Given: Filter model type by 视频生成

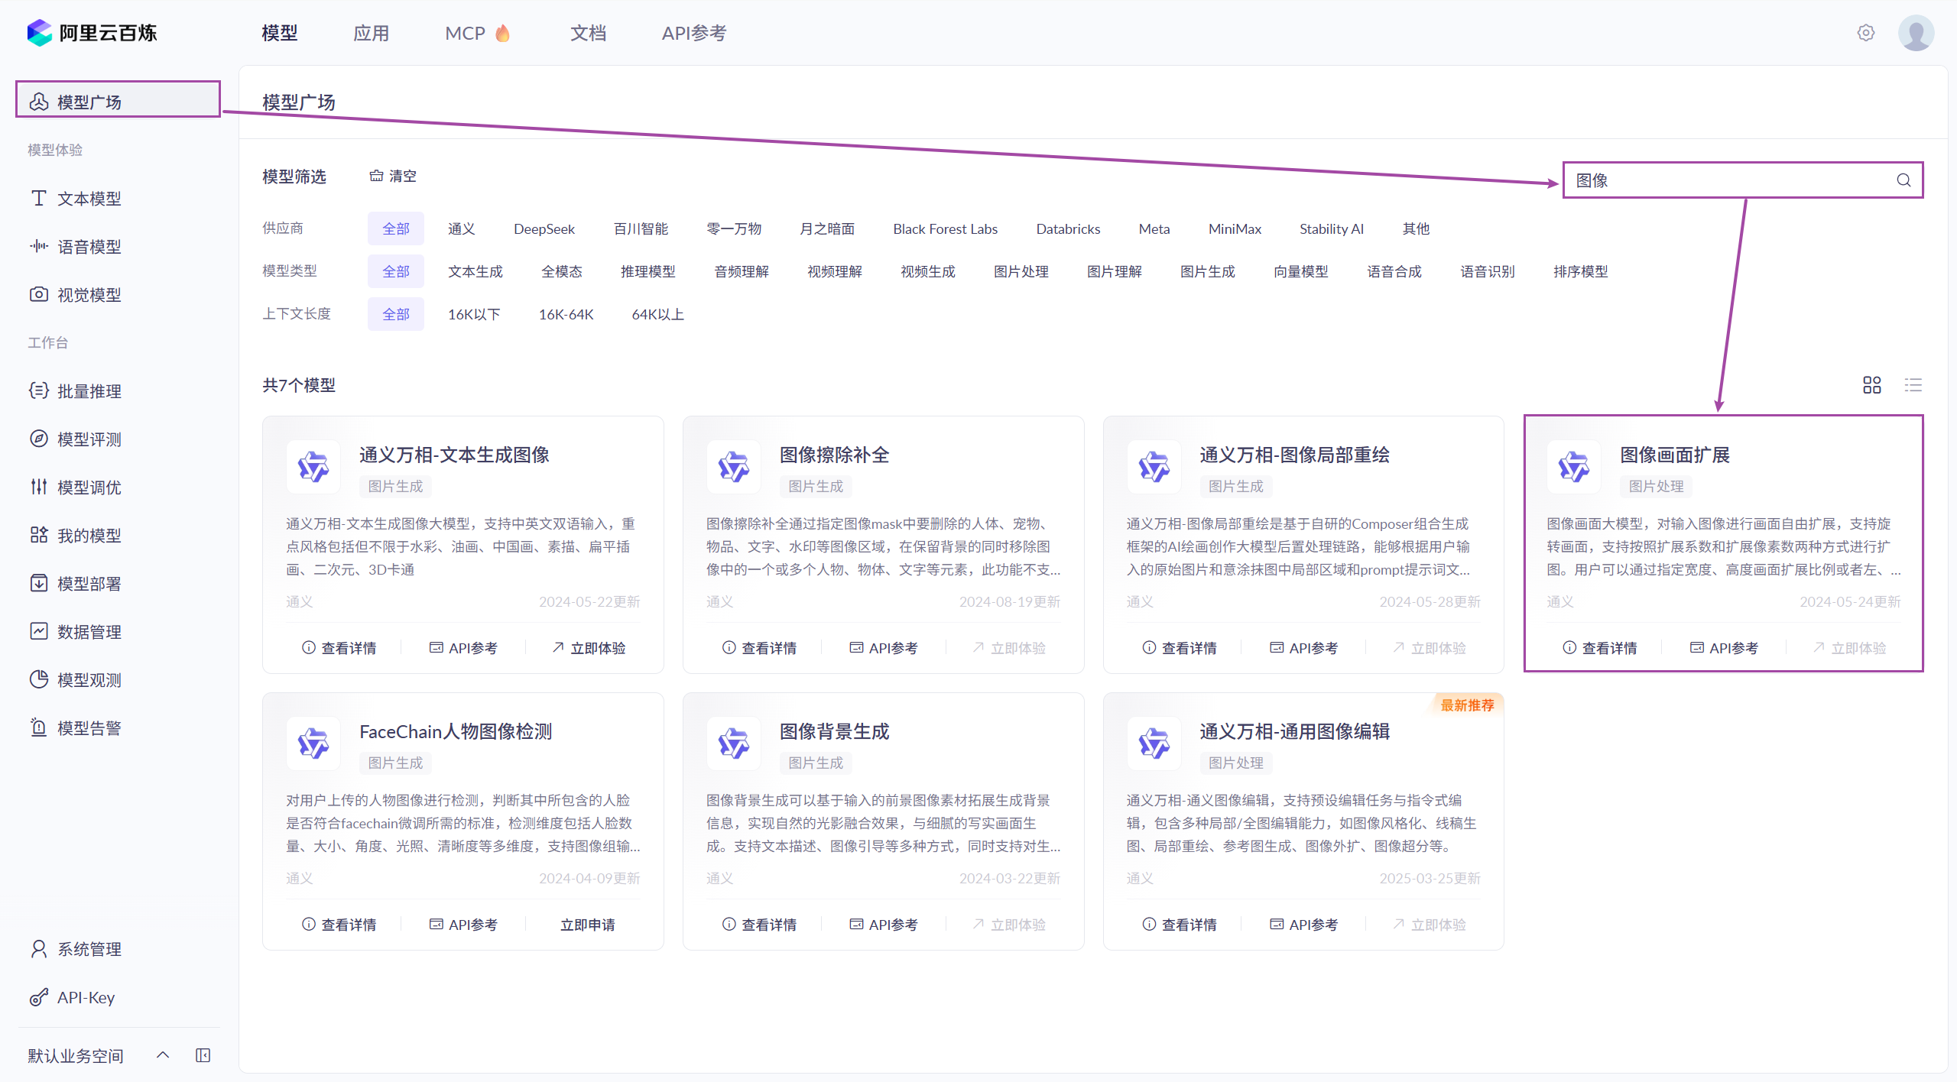Looking at the screenshot, I should click(928, 271).
